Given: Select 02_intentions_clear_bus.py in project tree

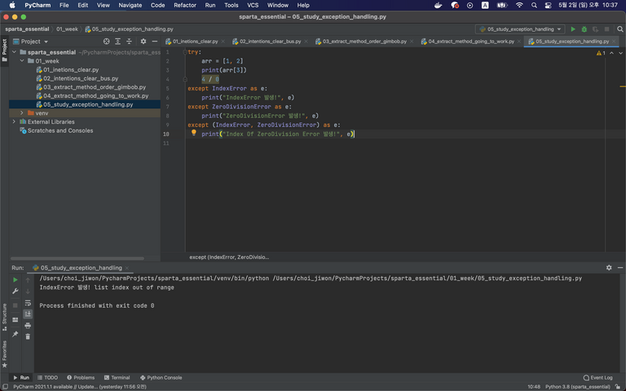Looking at the screenshot, I should pos(81,78).
